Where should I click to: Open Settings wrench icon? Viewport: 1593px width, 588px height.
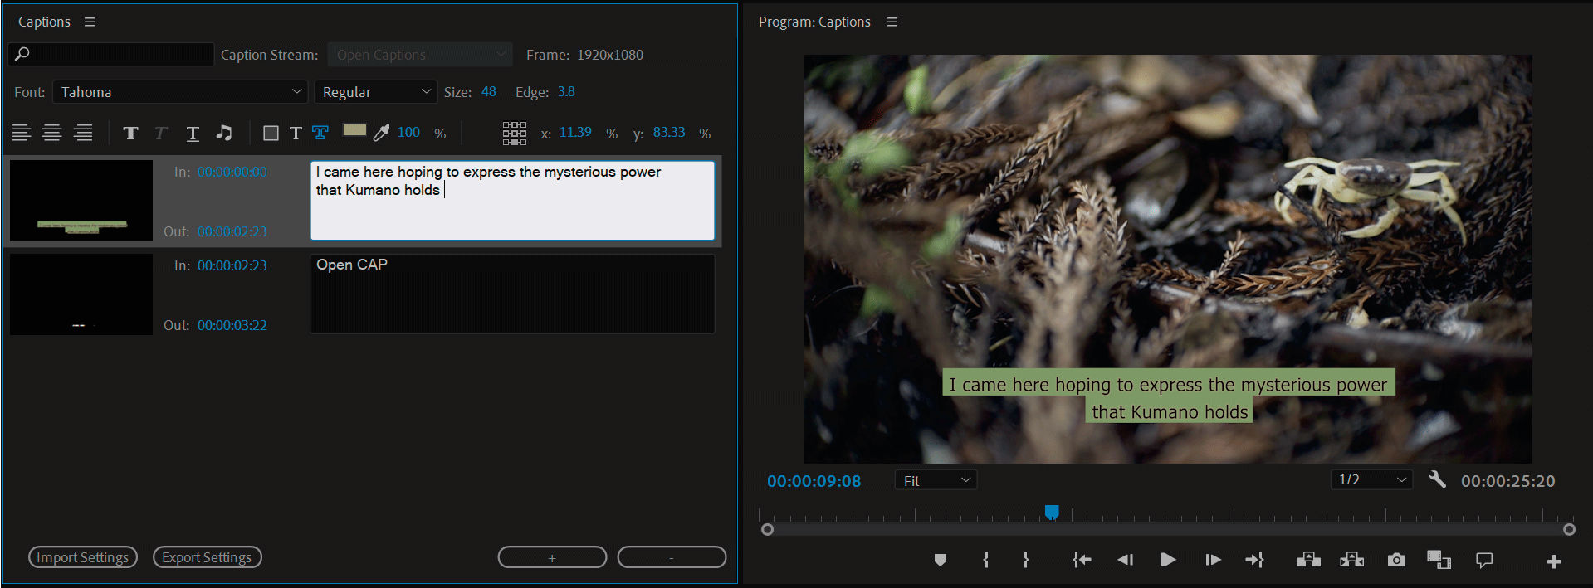tap(1437, 479)
